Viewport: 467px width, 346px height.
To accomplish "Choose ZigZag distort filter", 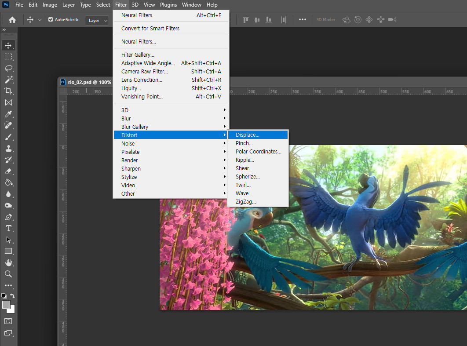I will click(258, 202).
